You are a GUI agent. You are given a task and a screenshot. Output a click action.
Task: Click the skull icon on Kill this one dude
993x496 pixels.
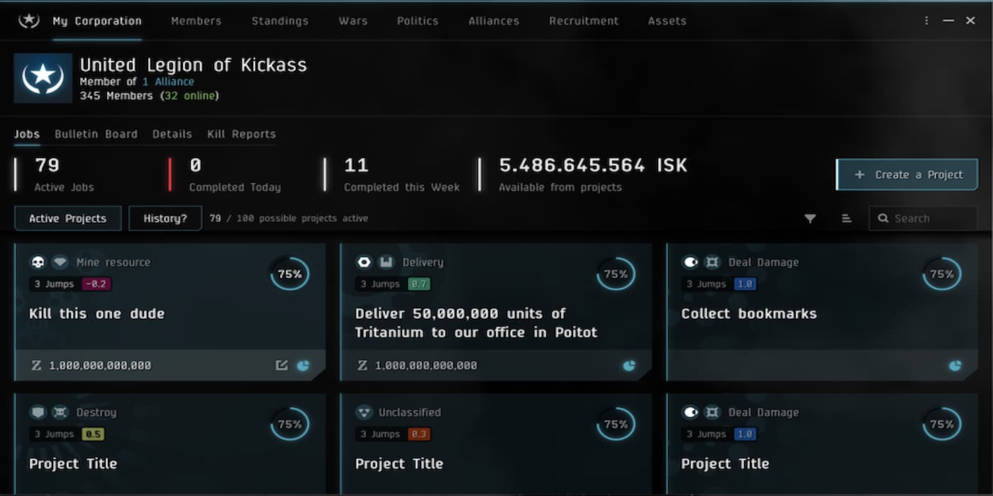click(x=38, y=262)
